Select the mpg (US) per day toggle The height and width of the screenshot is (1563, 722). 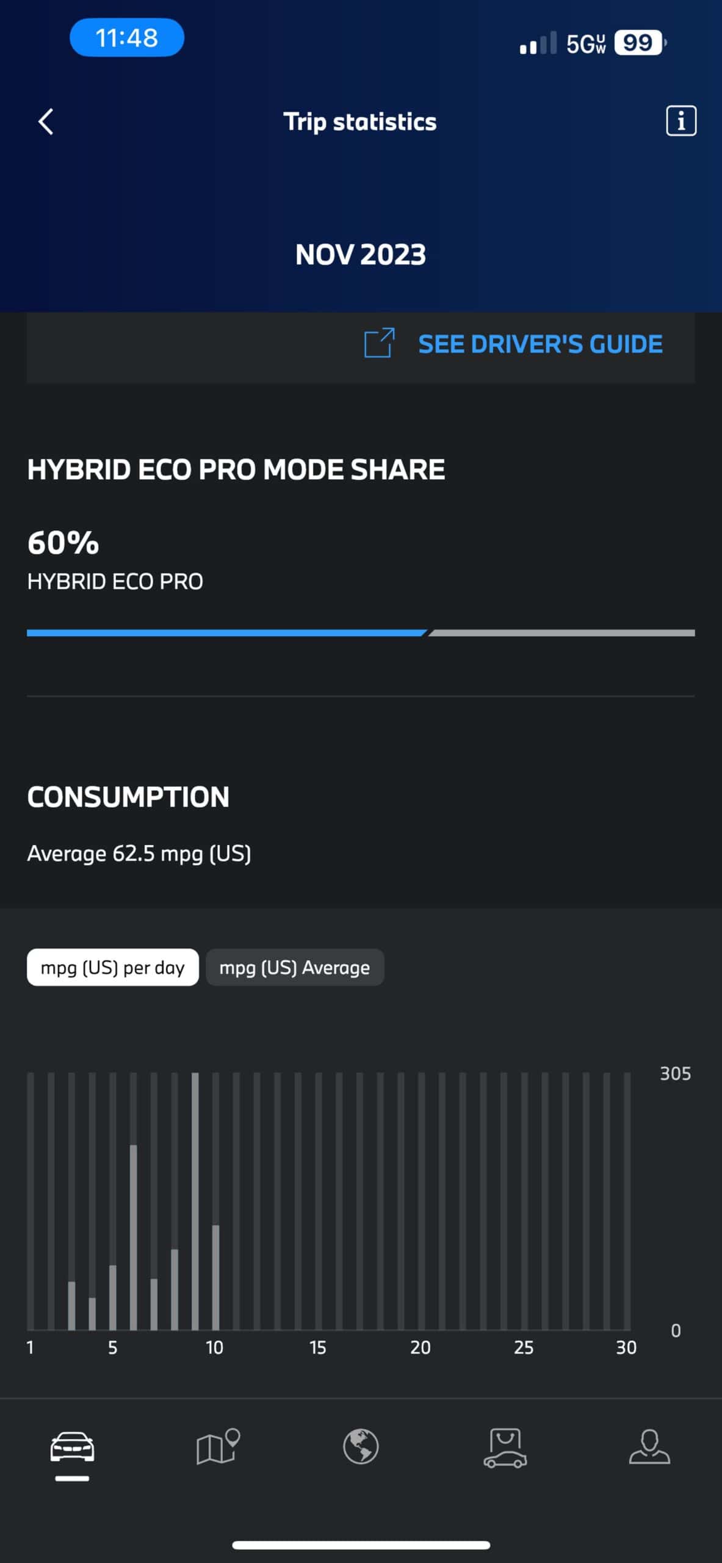click(x=113, y=967)
